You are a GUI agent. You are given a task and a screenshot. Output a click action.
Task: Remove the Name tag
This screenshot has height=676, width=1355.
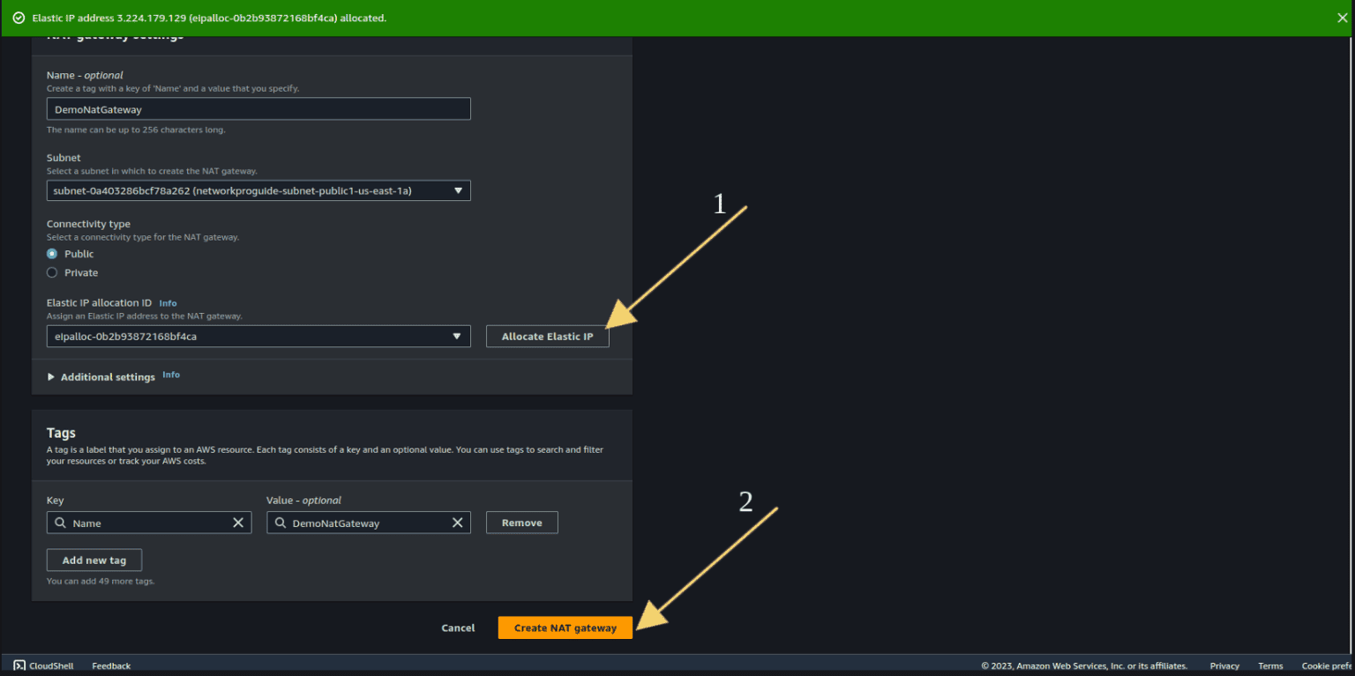click(521, 523)
